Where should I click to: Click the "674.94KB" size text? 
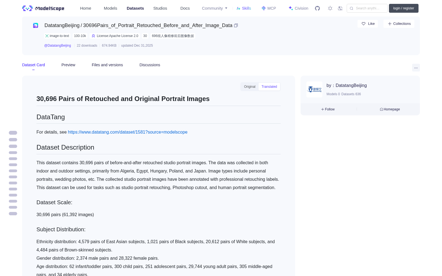point(109,46)
